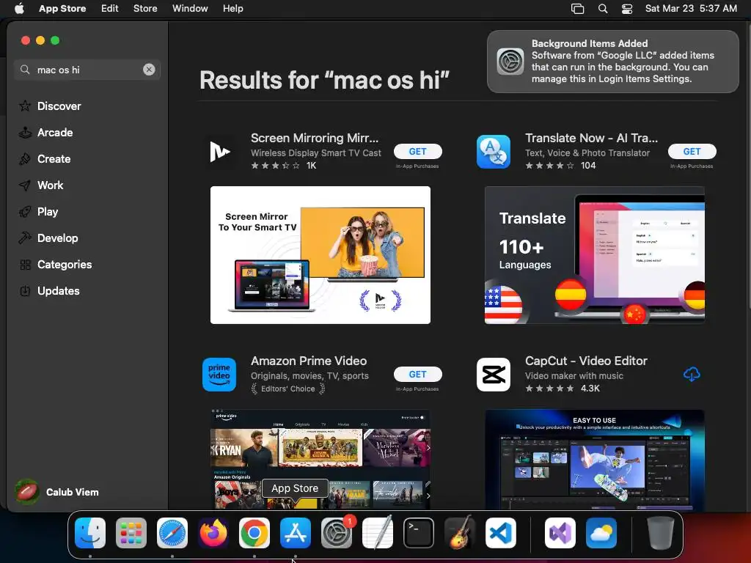Open purple Visual Studio icon in Dock
Viewport: 751px width, 563px height.
point(560,533)
